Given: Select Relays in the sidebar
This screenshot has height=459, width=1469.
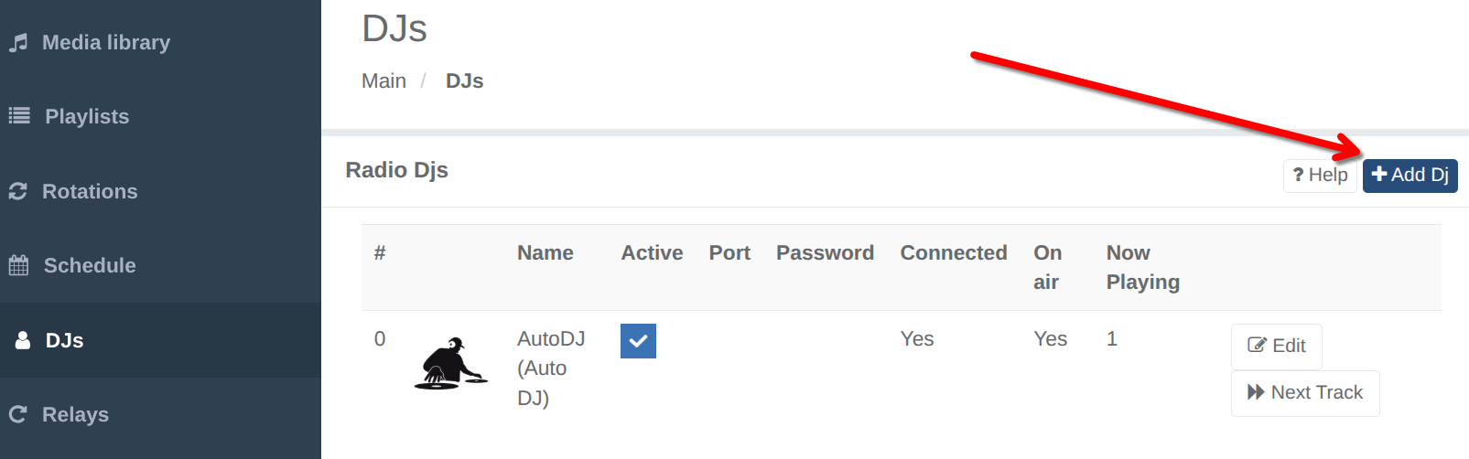Looking at the screenshot, I should coord(75,415).
